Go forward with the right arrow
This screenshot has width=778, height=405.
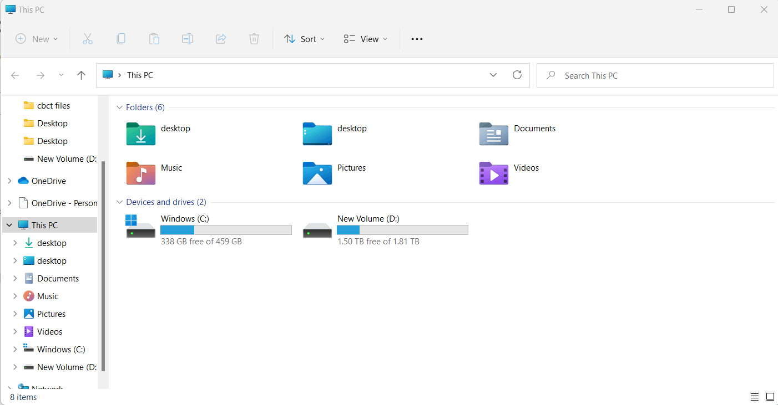40,75
